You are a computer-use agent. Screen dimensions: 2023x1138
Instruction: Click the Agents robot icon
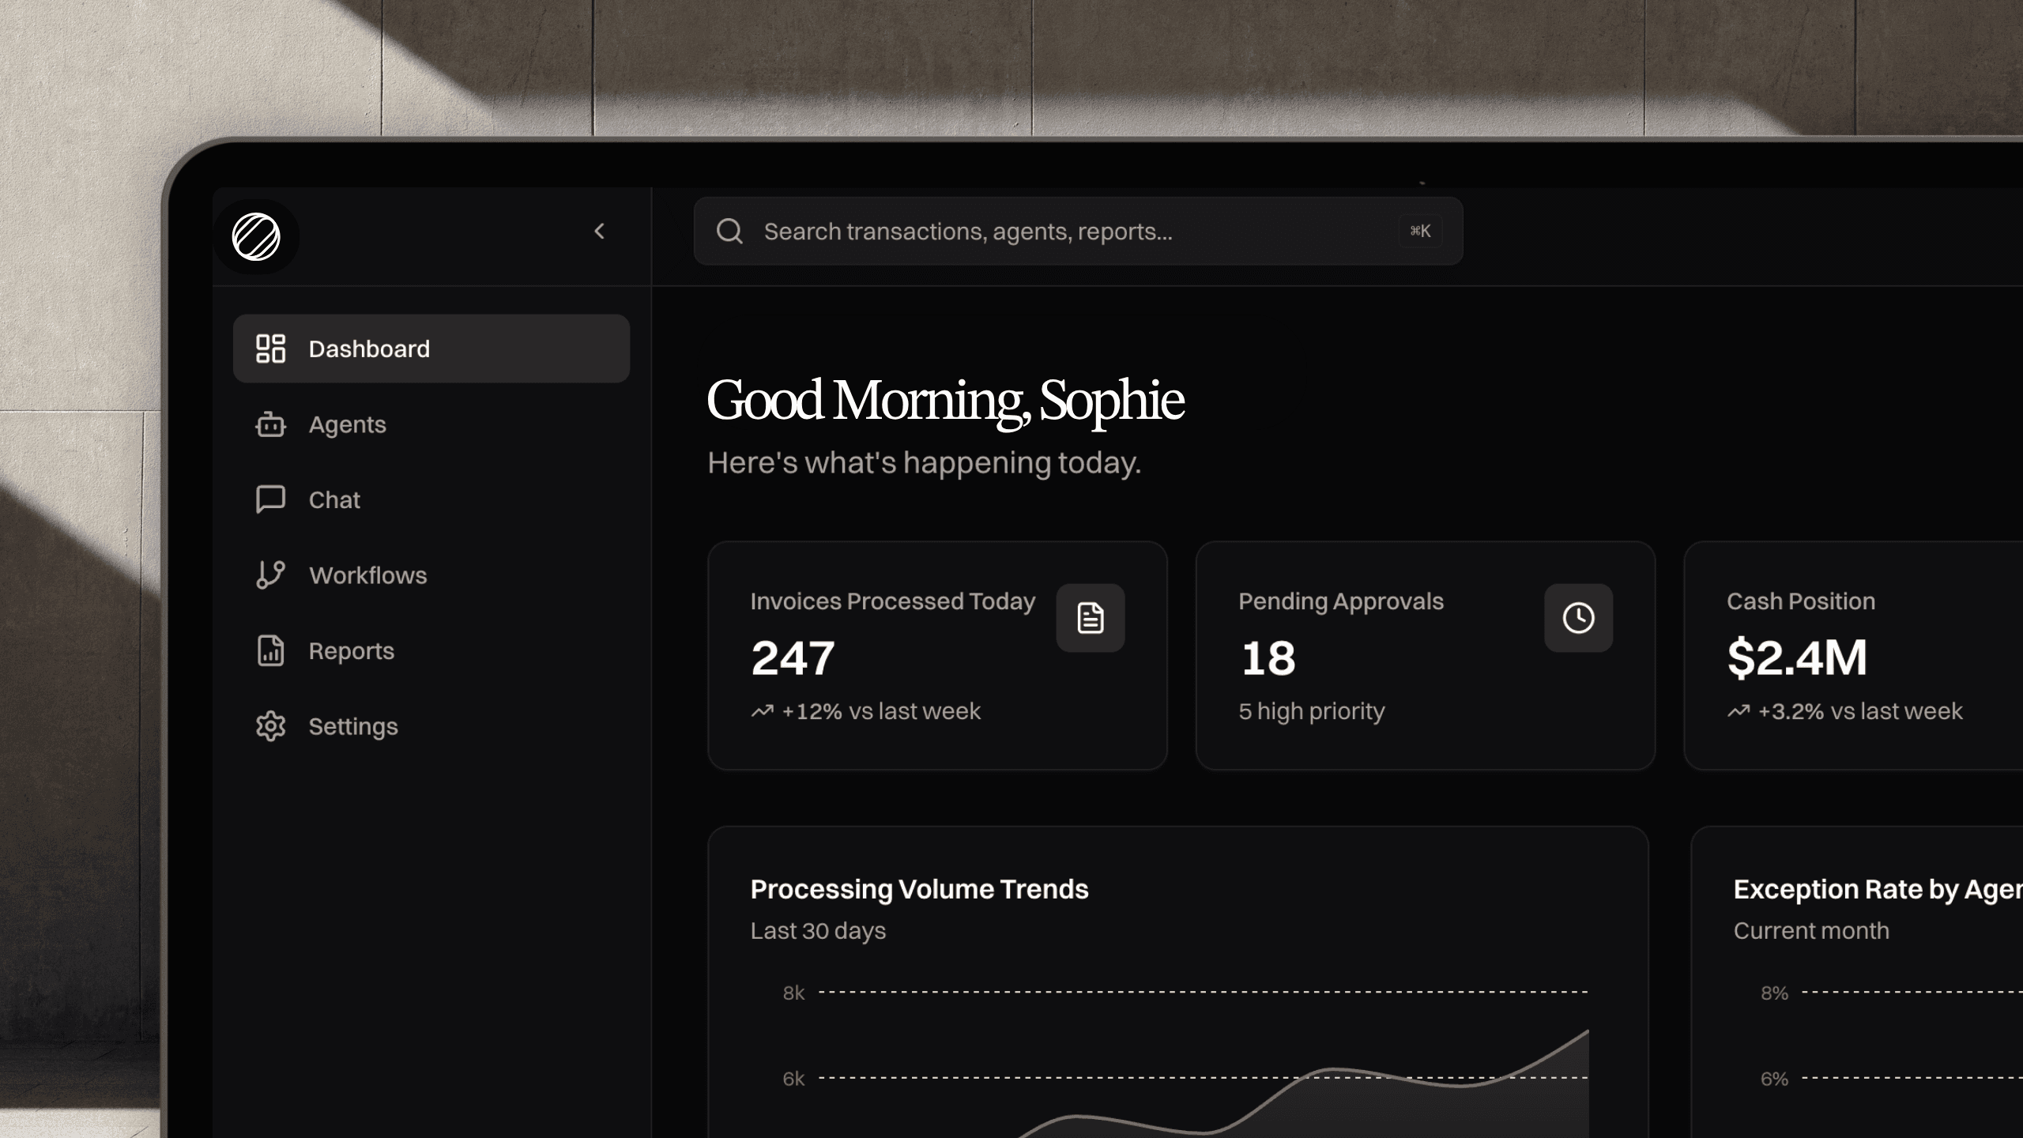(x=270, y=424)
